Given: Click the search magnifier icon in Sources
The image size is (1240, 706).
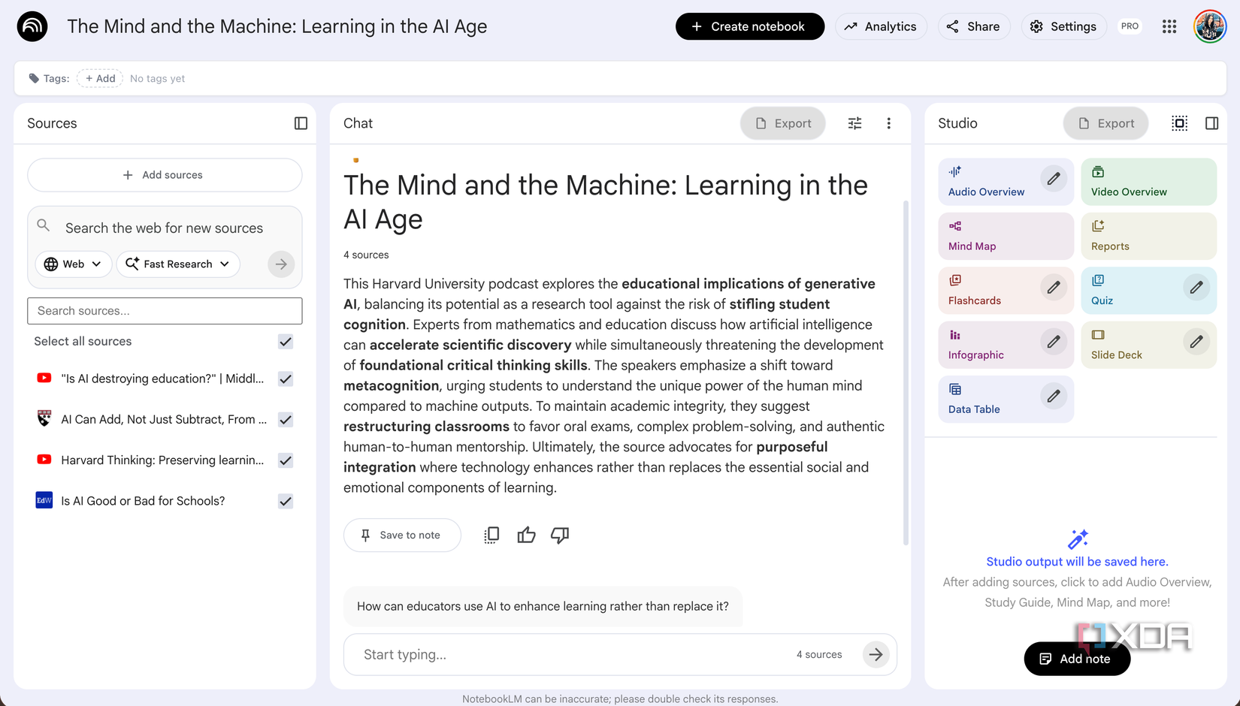Looking at the screenshot, I should [44, 225].
